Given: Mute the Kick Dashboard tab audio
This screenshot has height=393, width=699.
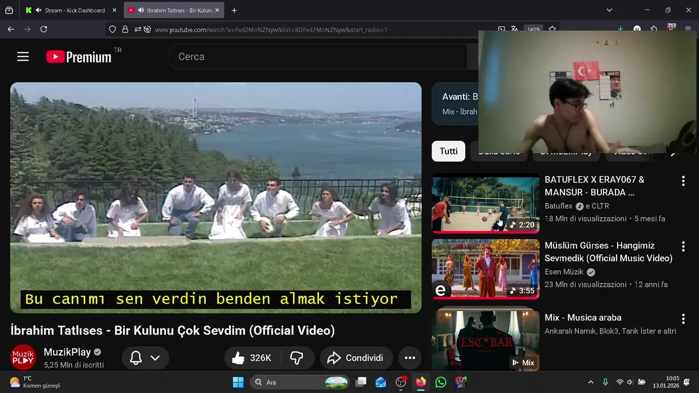Looking at the screenshot, I should (x=39, y=10).
